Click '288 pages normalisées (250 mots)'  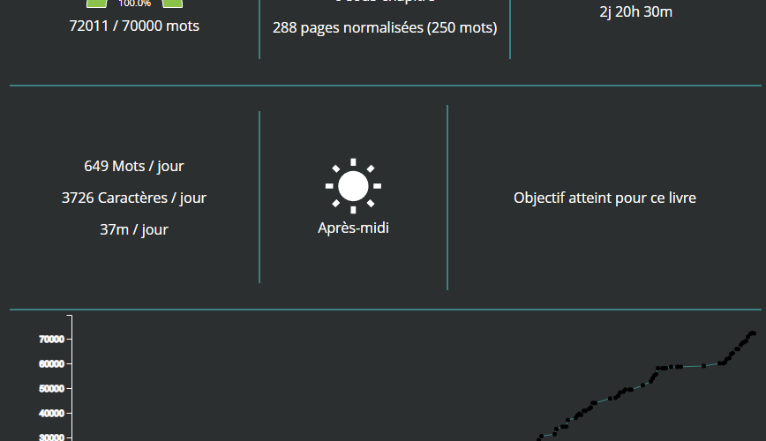(x=385, y=28)
